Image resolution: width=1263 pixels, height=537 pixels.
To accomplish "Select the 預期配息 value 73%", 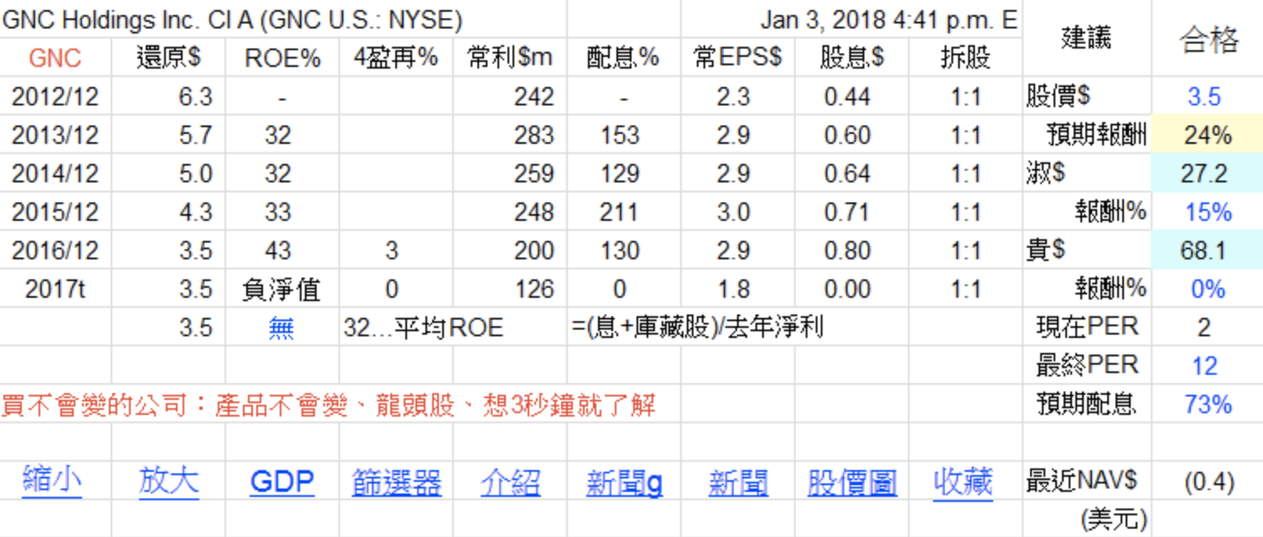I will point(1207,404).
